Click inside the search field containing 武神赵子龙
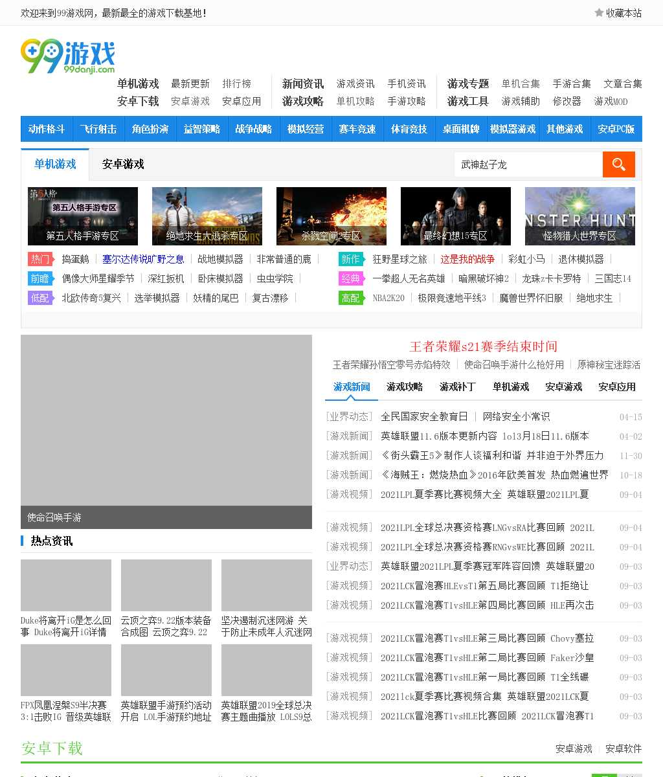The width and height of the screenshot is (663, 777). pyautogui.click(x=528, y=164)
